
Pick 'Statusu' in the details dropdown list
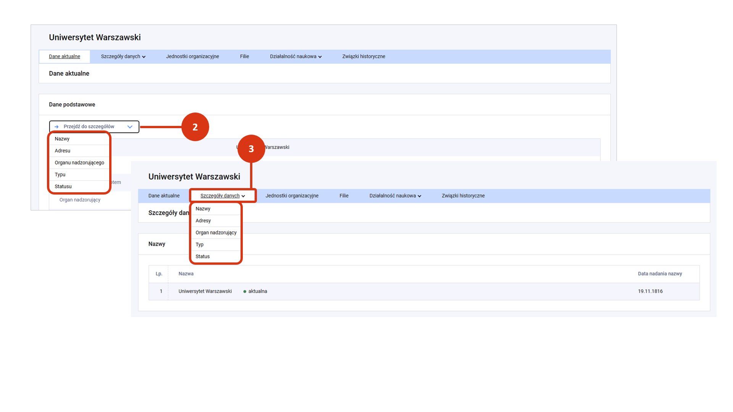[x=63, y=187]
